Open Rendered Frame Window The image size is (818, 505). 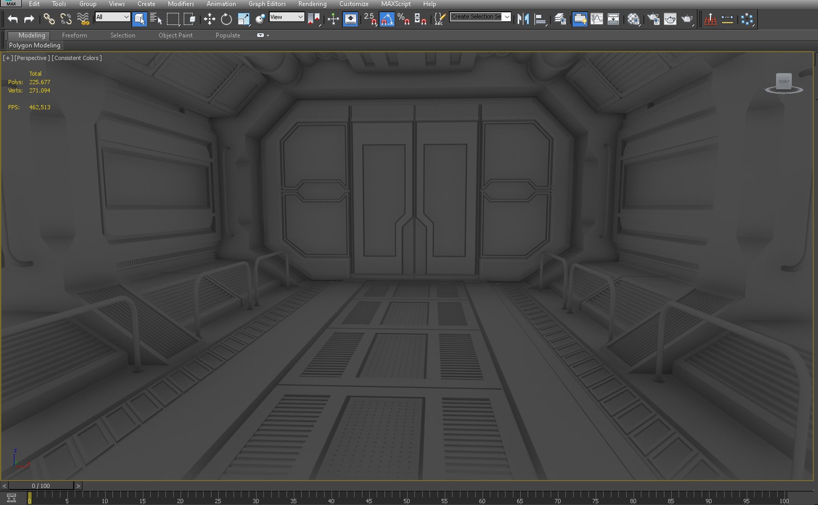pyautogui.click(x=670, y=19)
